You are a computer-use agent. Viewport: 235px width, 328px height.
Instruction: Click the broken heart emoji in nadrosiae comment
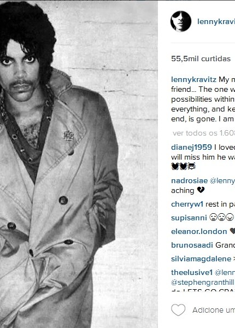click(201, 190)
